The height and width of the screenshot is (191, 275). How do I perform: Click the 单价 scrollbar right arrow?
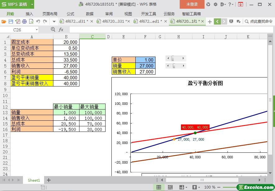point(183,58)
